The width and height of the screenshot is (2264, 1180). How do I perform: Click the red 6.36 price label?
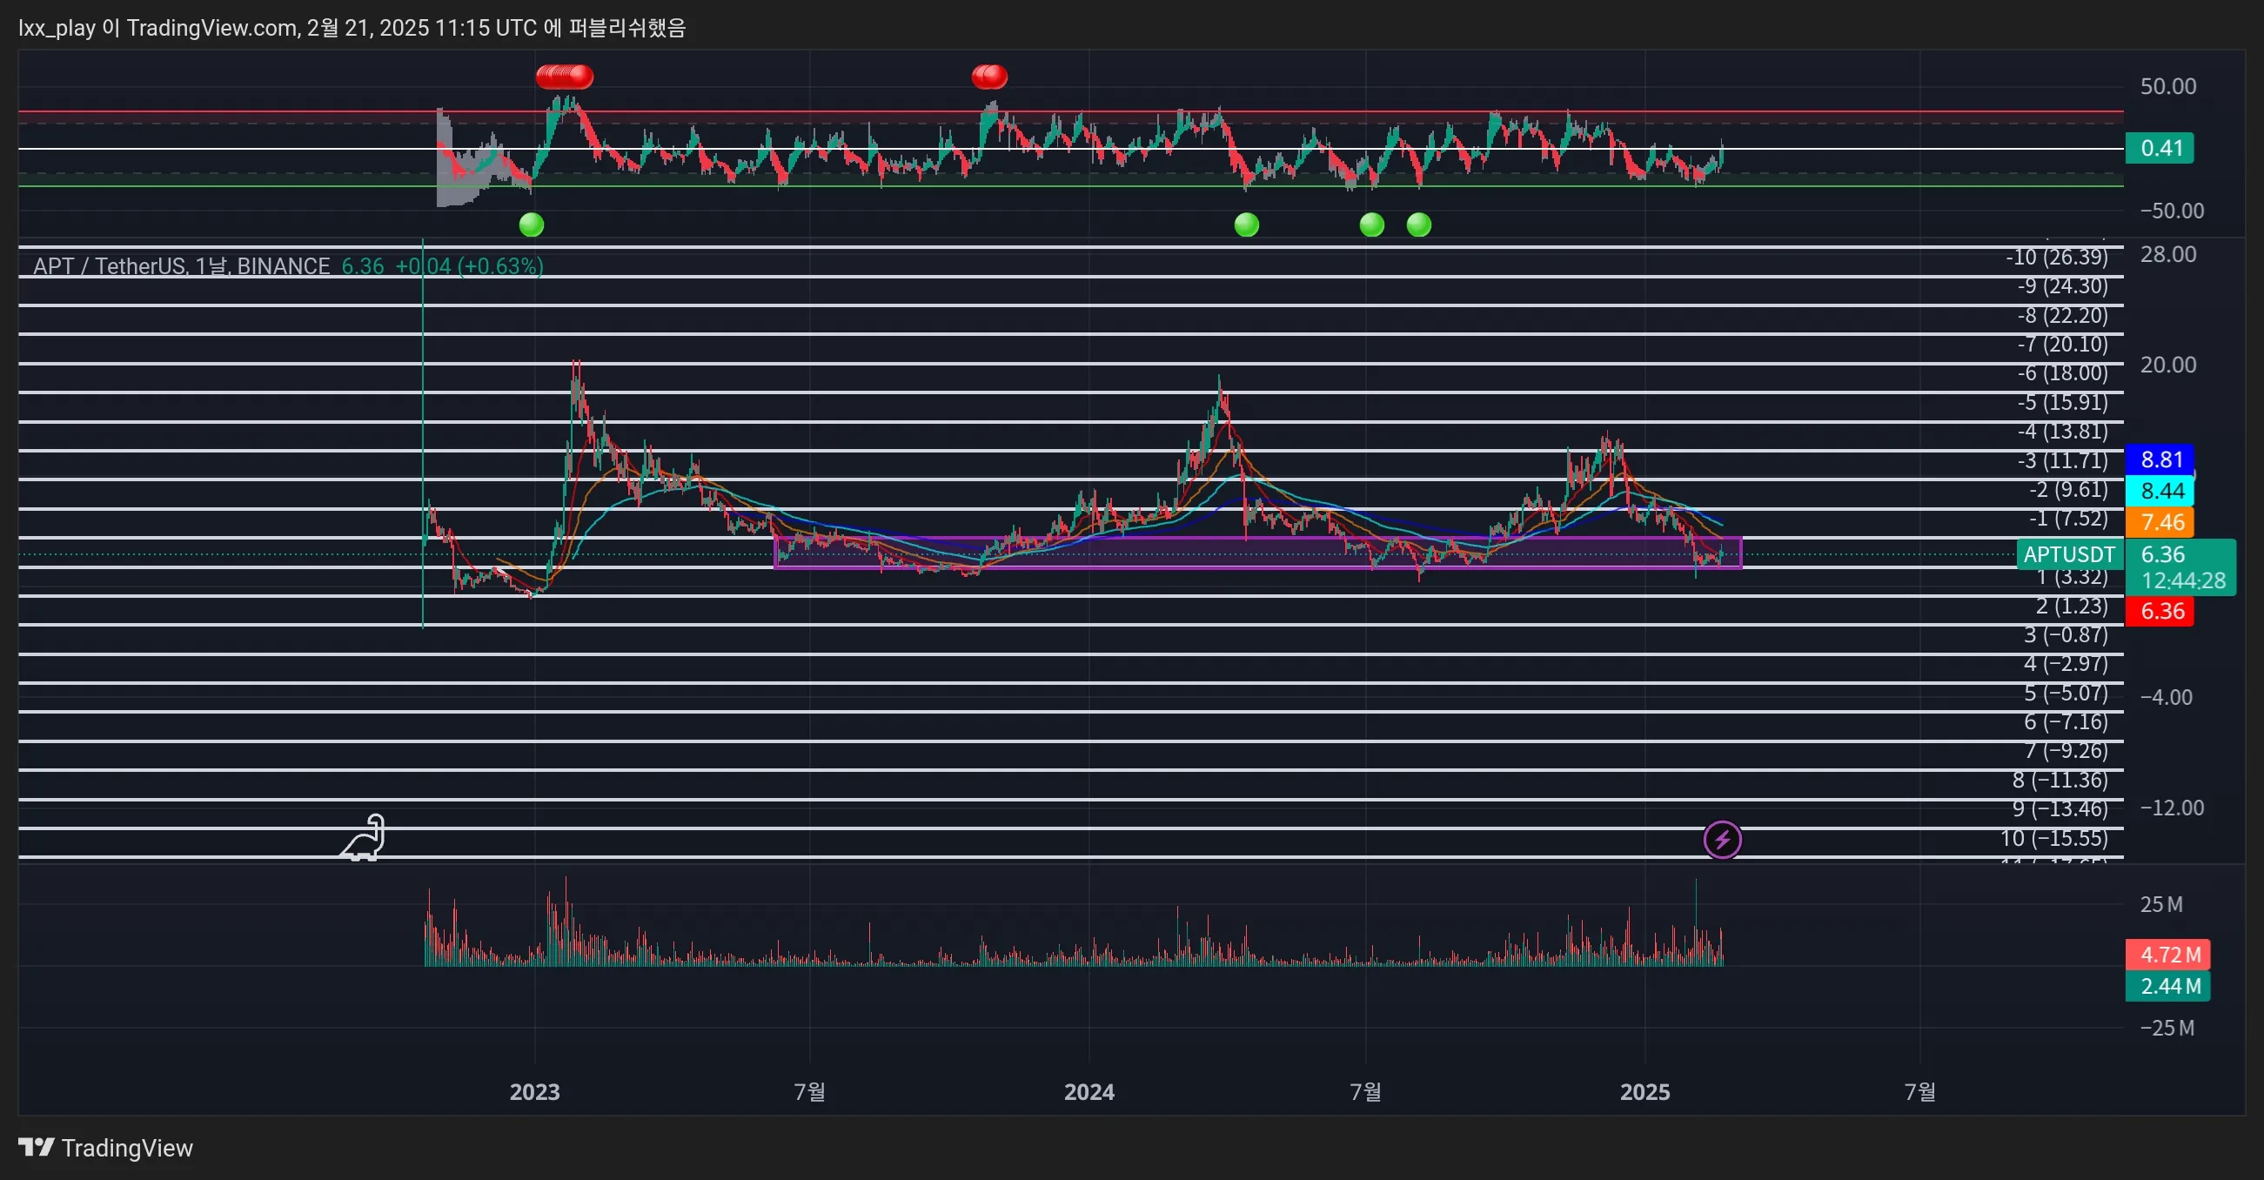click(x=2160, y=611)
